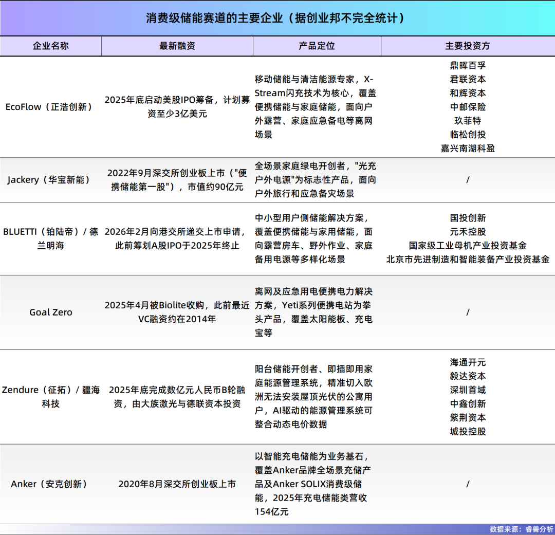Click the Zendure（征拓）/ 疆海科技 cell
The width and height of the screenshot is (555, 535).
pos(50,397)
